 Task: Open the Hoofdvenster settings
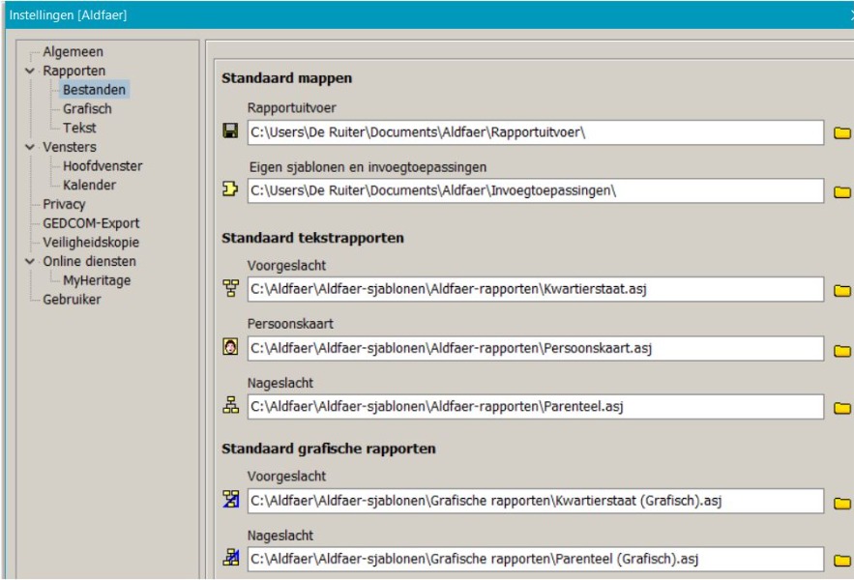(103, 166)
